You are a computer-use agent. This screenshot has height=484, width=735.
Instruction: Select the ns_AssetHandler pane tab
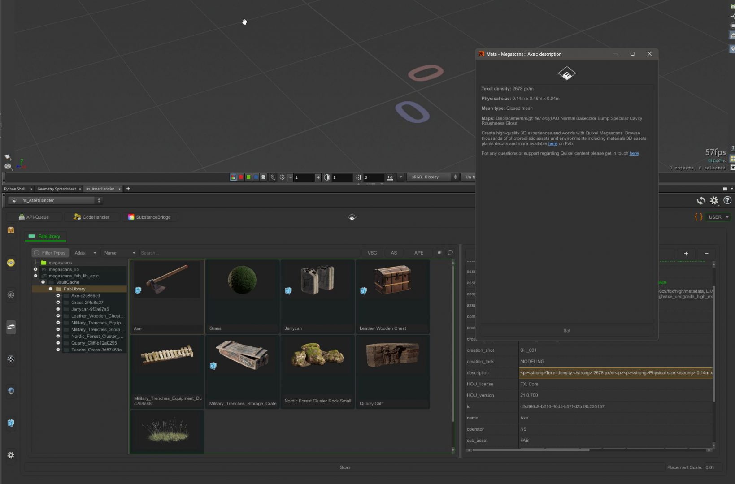coord(100,189)
